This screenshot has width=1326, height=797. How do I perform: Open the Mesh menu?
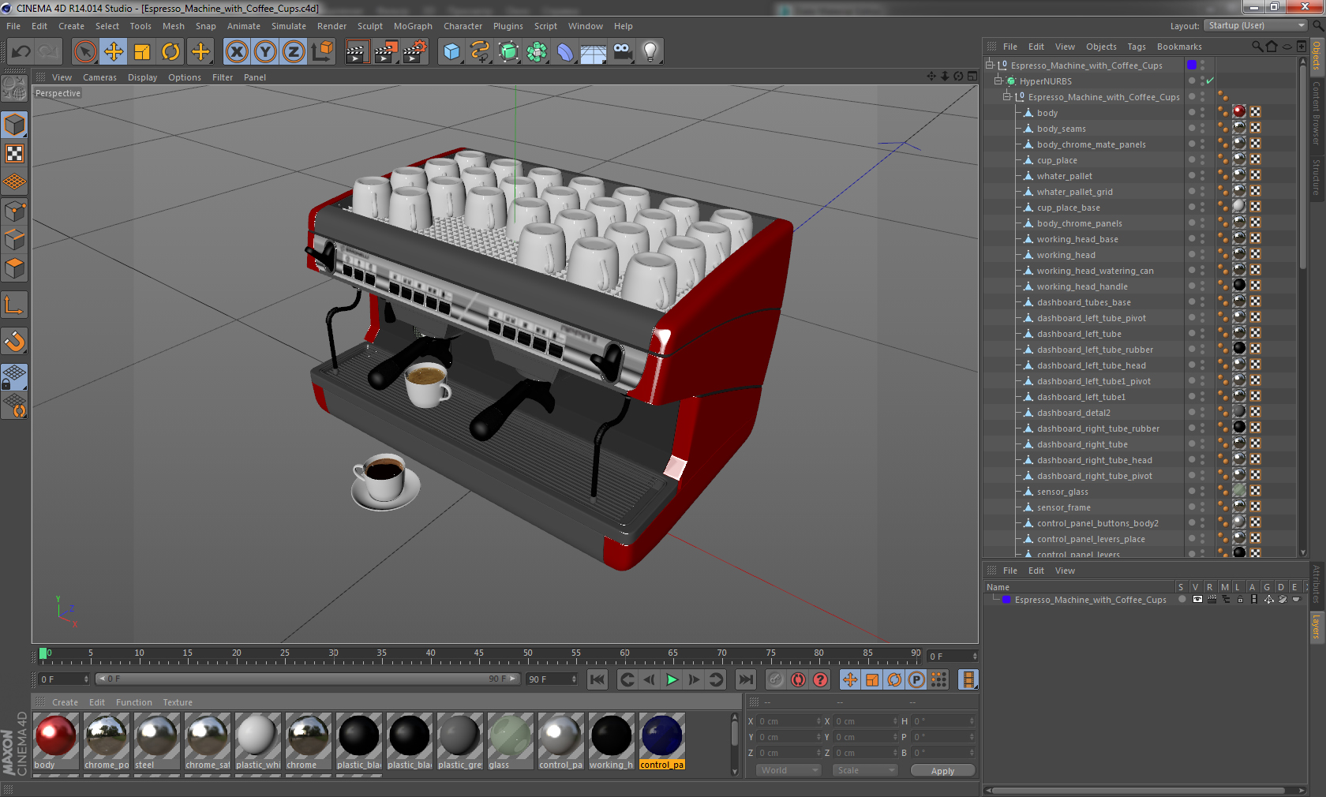click(173, 26)
